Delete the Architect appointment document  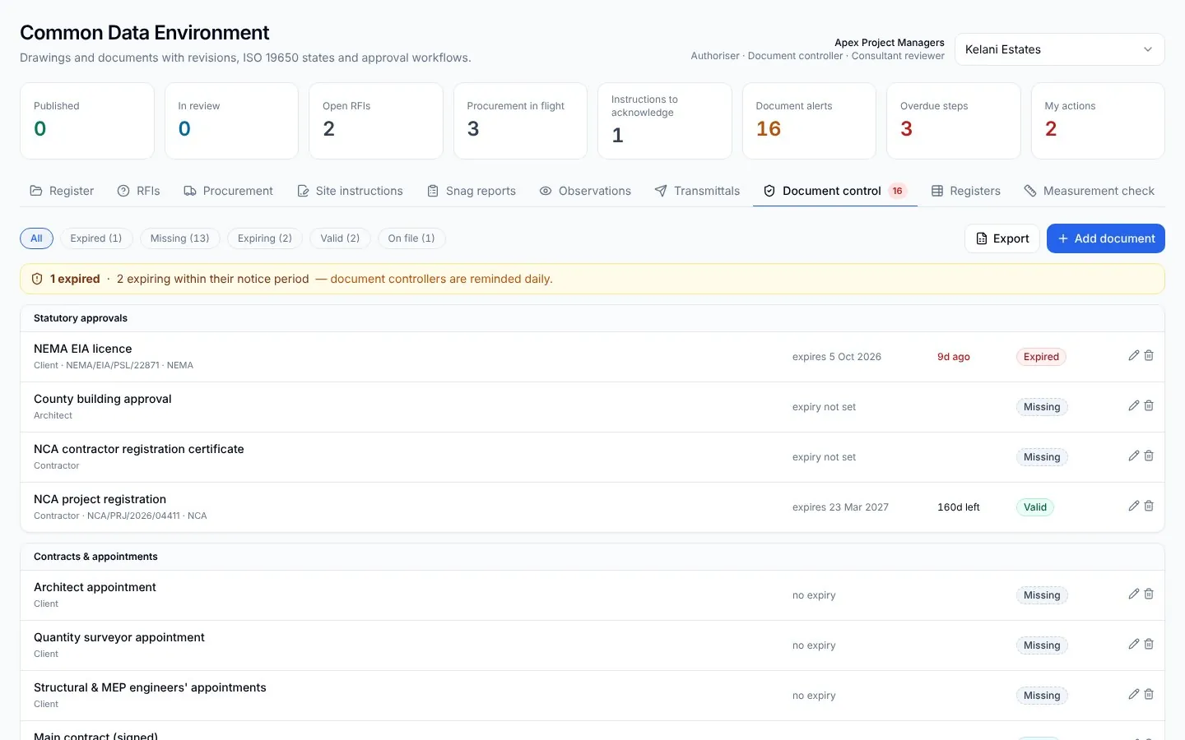click(1149, 594)
